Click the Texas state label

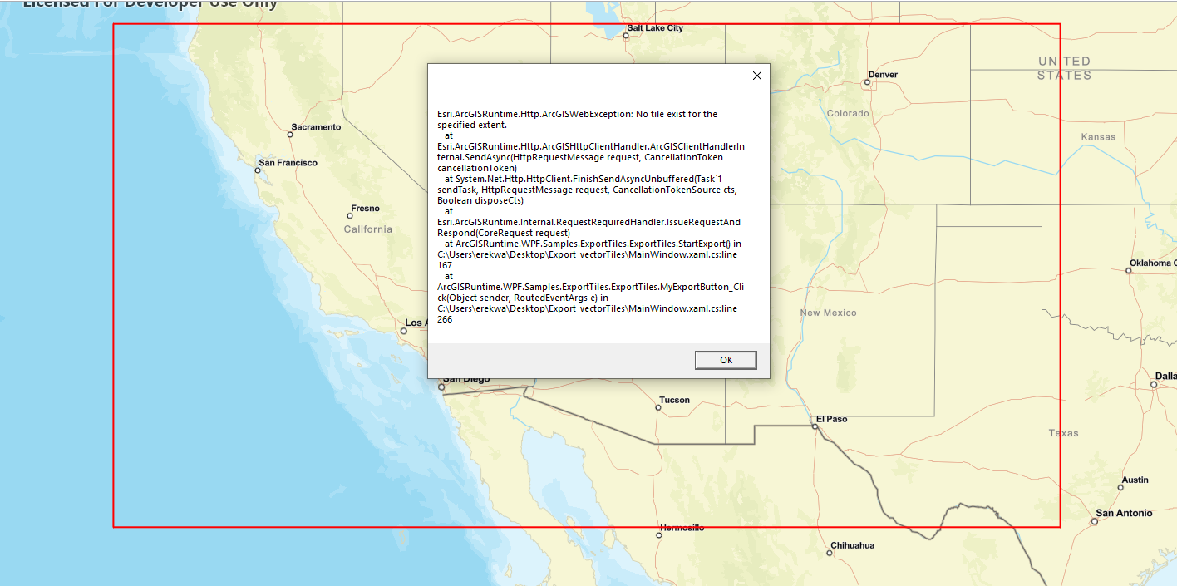(1064, 432)
